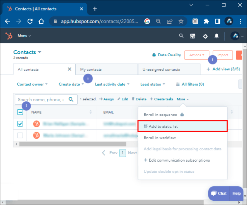247x205 pixels.
Task: Open the search magnifier in top navigation
Action: point(181,36)
